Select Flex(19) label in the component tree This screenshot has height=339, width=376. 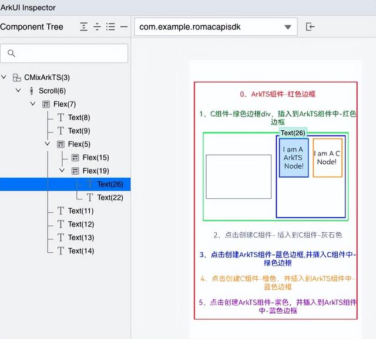tap(96, 171)
